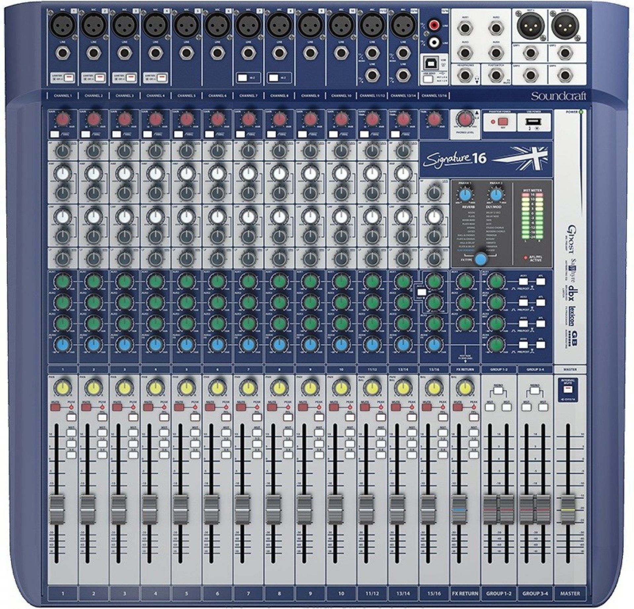
Task: Toggle the 48V phantom power switch
Action: click(x=503, y=122)
